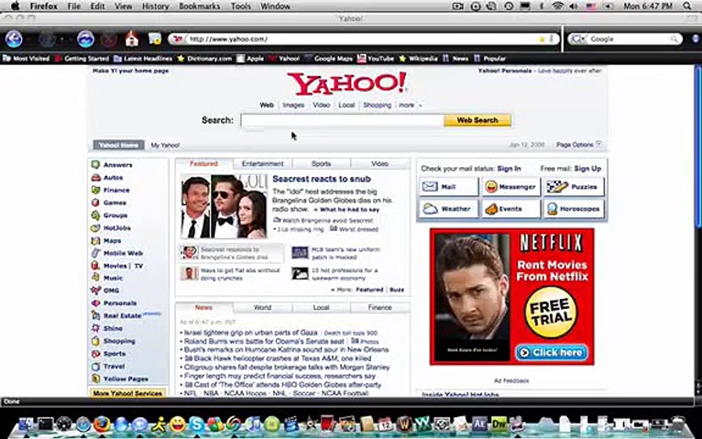Open the News bookmarks folder
The image size is (702, 439).
click(455, 59)
